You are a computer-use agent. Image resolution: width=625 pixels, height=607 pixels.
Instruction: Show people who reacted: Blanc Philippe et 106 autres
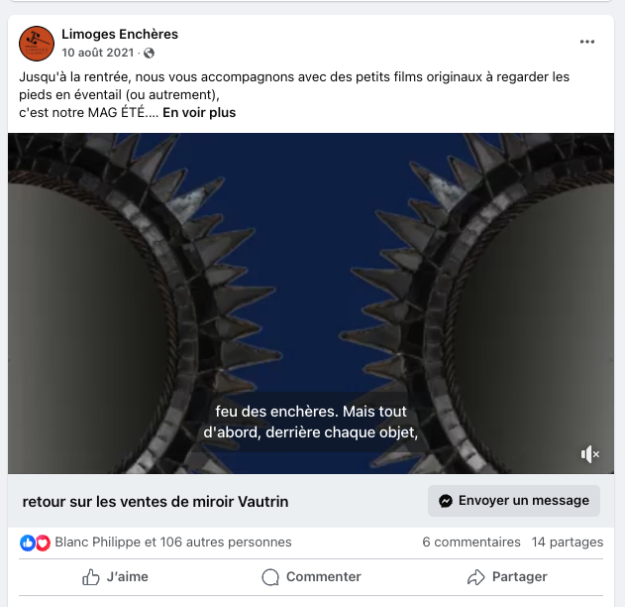click(x=173, y=542)
